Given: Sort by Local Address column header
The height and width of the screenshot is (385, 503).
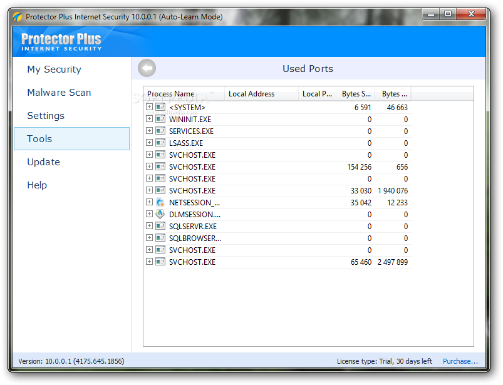Looking at the screenshot, I should [x=261, y=94].
